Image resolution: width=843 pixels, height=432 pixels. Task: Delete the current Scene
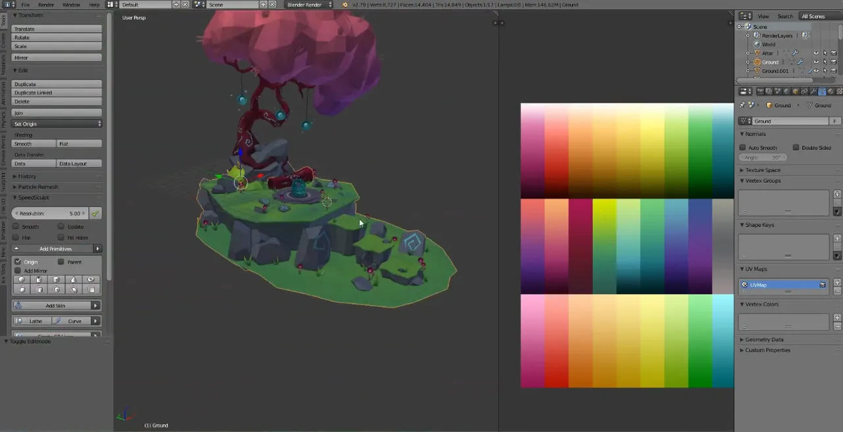coord(272,5)
